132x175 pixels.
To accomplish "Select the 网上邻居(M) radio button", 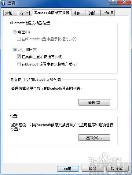I will click(15, 50).
